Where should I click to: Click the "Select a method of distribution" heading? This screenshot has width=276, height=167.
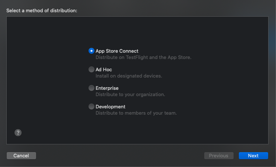42,10
